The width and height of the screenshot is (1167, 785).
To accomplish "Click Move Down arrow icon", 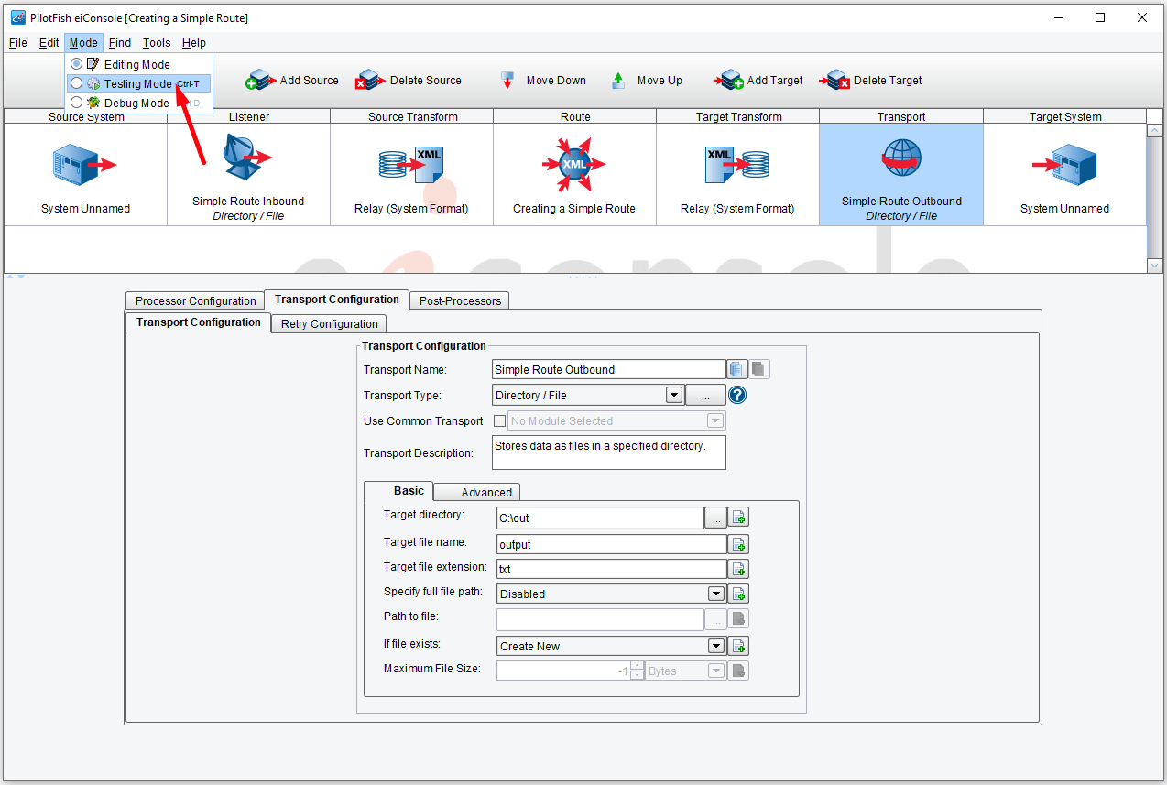I will pos(507,81).
